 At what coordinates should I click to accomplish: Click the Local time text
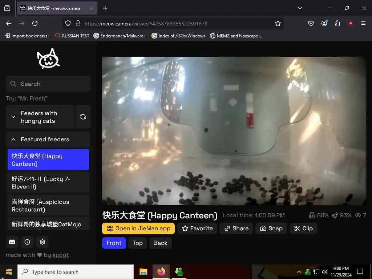(254, 215)
